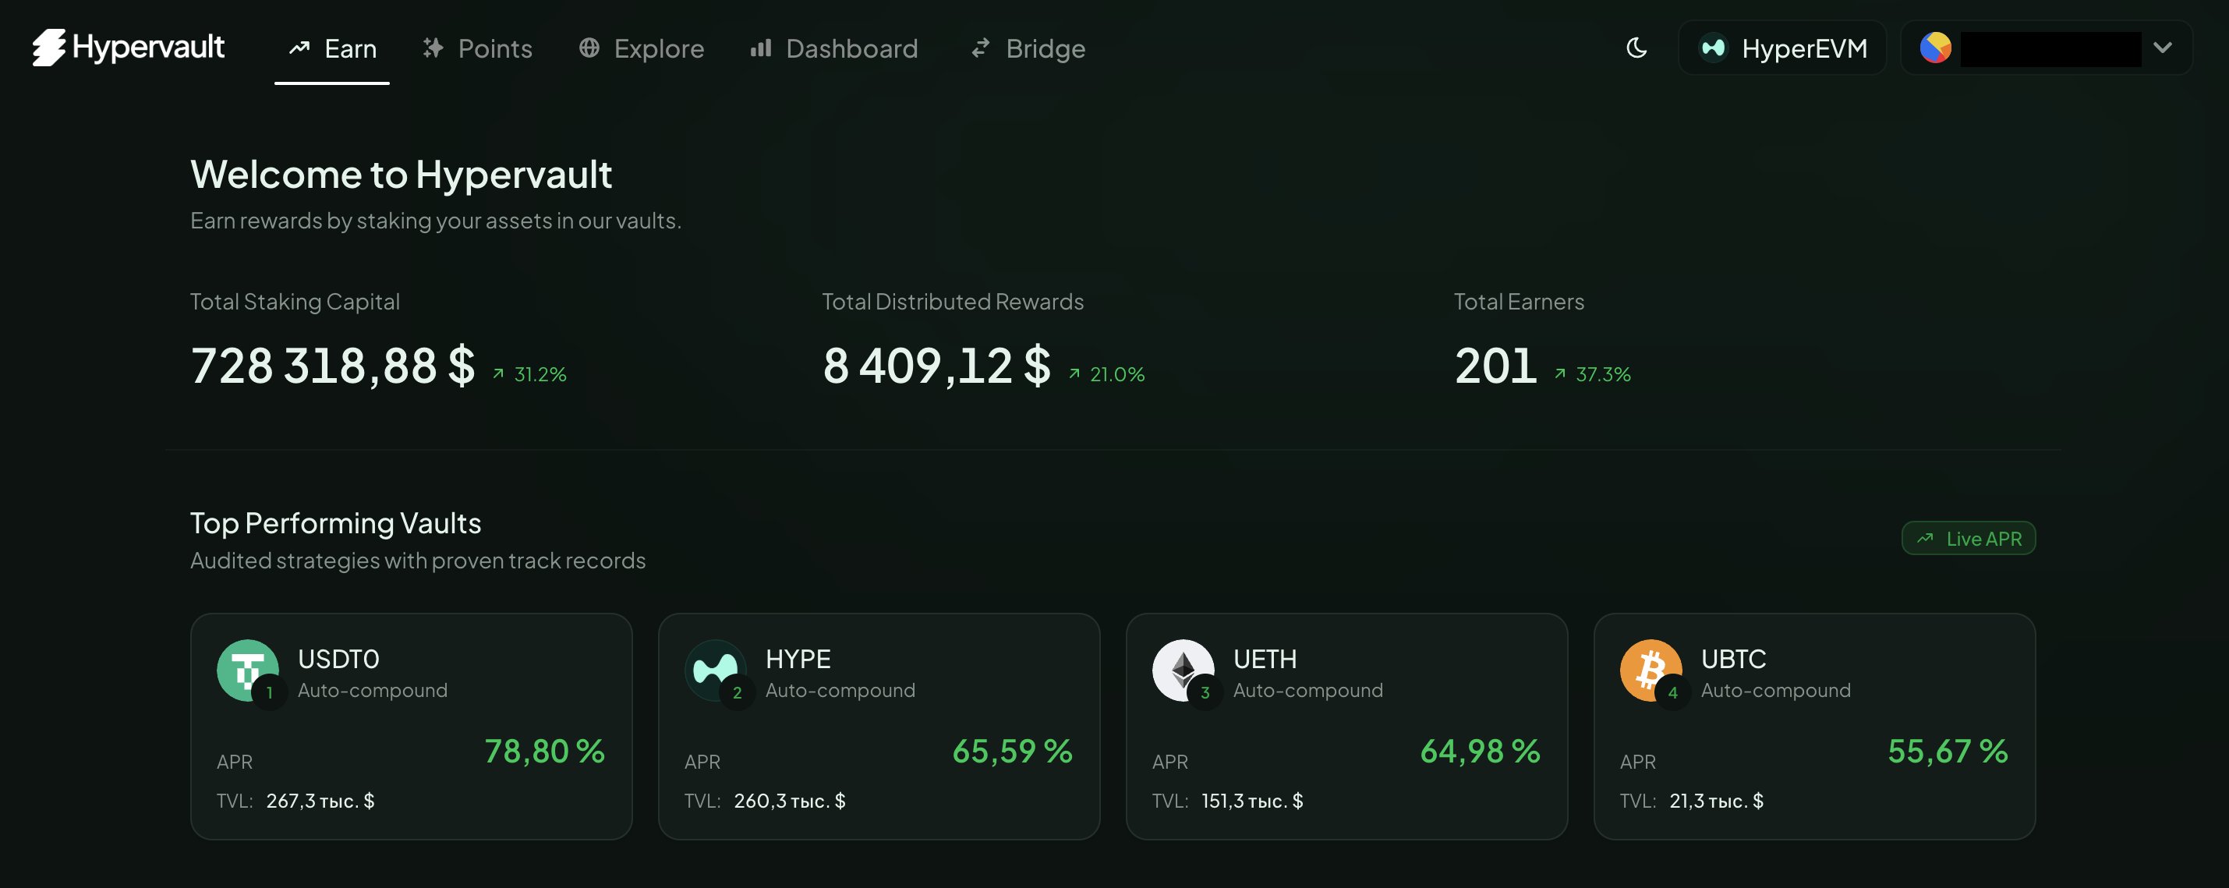
Task: Click the Live APR badge
Action: click(x=1968, y=539)
